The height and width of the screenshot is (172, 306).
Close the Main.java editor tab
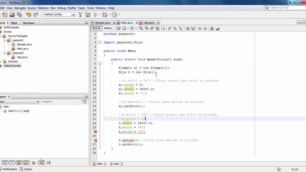coord(137,23)
